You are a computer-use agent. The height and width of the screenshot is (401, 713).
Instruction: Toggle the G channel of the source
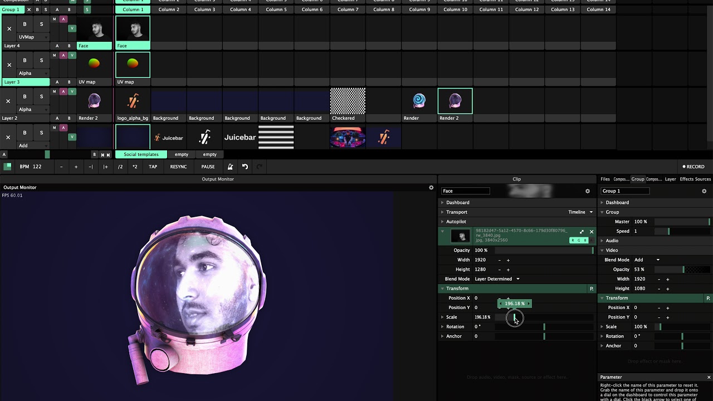[x=578, y=241]
